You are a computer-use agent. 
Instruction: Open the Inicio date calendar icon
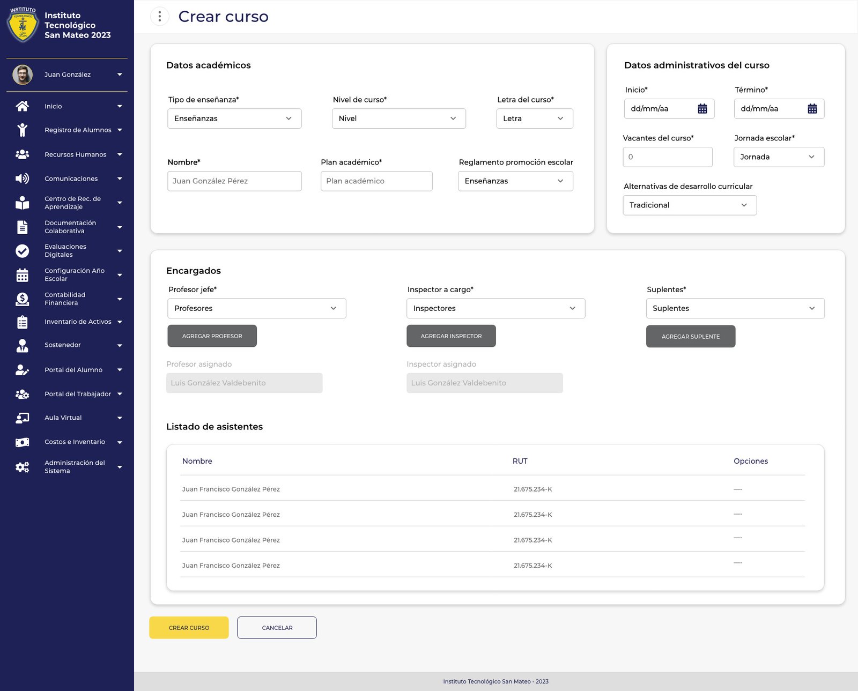coord(702,109)
